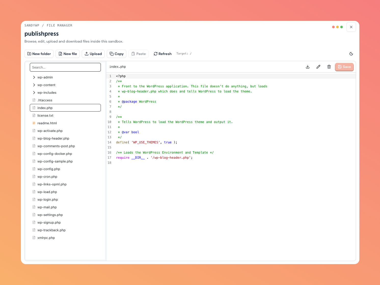Screen dimensions: 380x285
Task: Toggle dark mode moon icon
Action: [351, 54]
